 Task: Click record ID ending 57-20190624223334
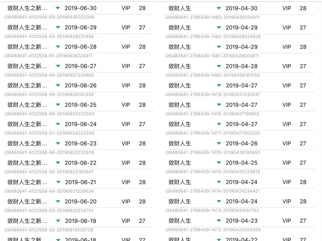(x=49, y=133)
